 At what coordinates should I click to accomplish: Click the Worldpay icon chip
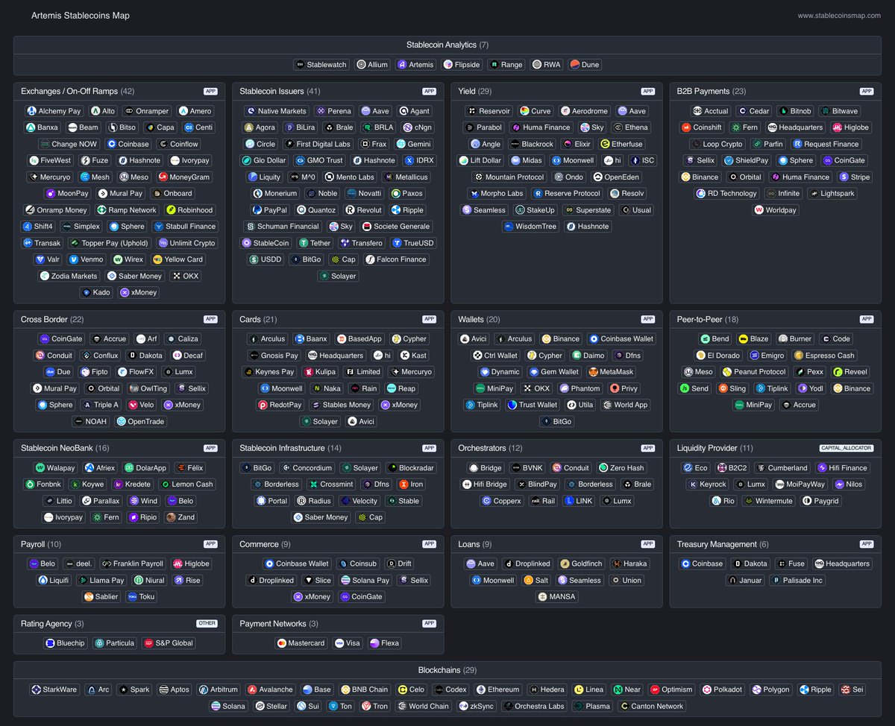pos(759,210)
